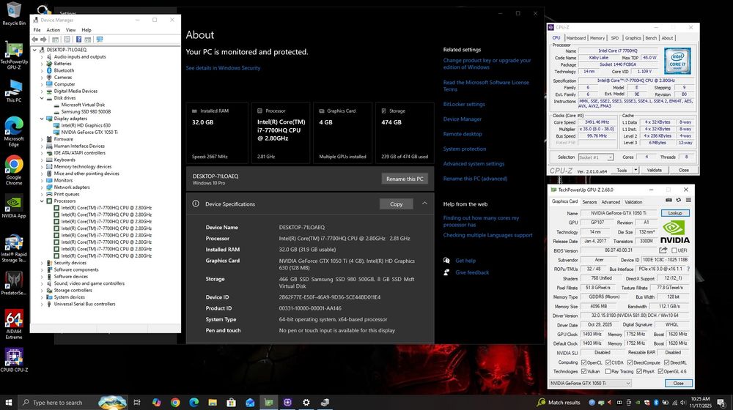The width and height of the screenshot is (733, 410).
Task: Click the Intel Core i7 badge in CPU-Z
Action: [x=677, y=61]
